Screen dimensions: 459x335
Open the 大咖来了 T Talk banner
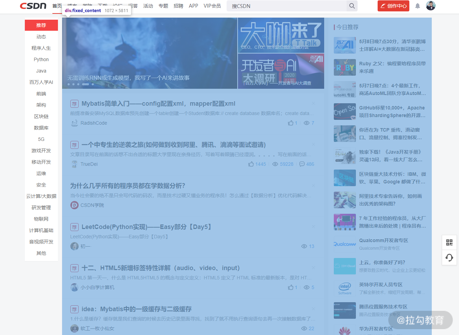coord(281,35)
